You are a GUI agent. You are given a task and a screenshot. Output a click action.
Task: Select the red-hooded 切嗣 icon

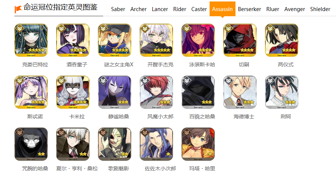point(240,40)
